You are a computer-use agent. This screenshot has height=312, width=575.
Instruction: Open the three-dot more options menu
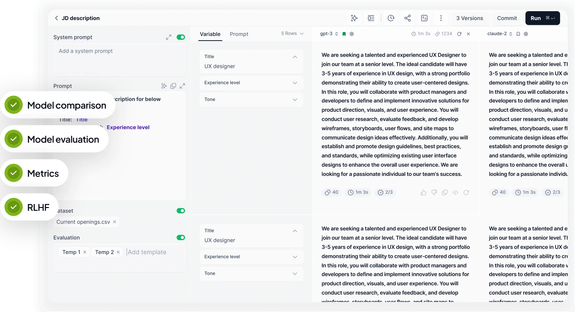tap(441, 18)
